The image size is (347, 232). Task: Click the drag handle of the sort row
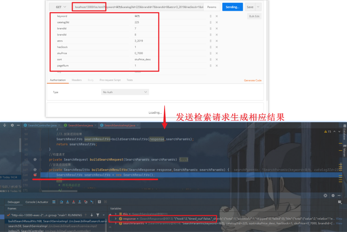[211, 60]
